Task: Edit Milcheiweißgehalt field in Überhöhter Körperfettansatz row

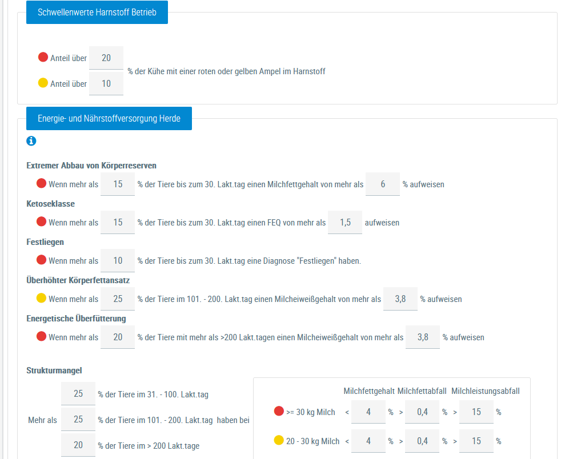Action: tap(400, 299)
